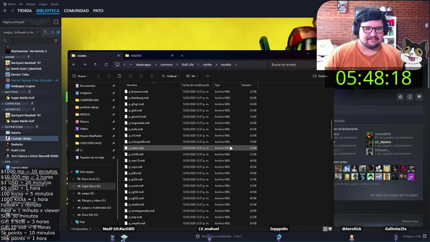Close the MADPAT Explorer tab
Screen dimensions: 430x242
172,55
